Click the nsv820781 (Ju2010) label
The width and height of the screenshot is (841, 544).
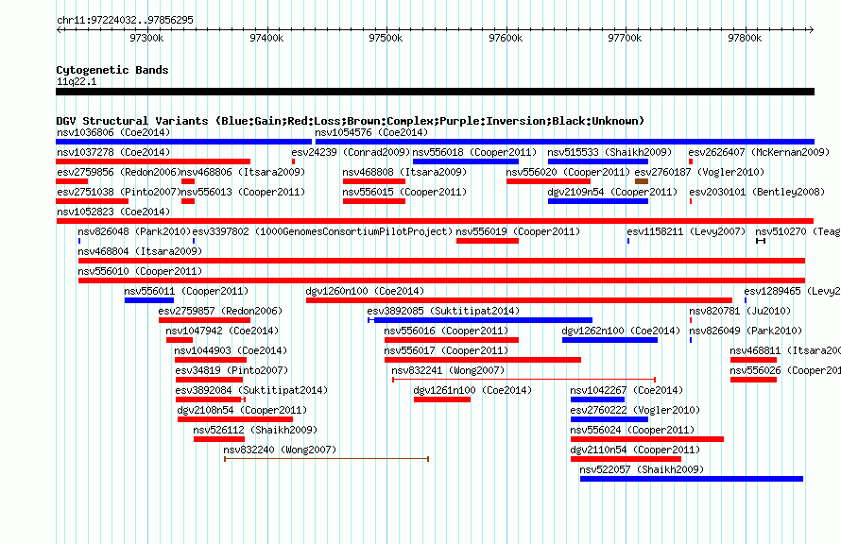740,311
